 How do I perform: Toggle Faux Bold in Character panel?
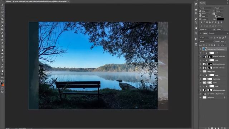201,22
